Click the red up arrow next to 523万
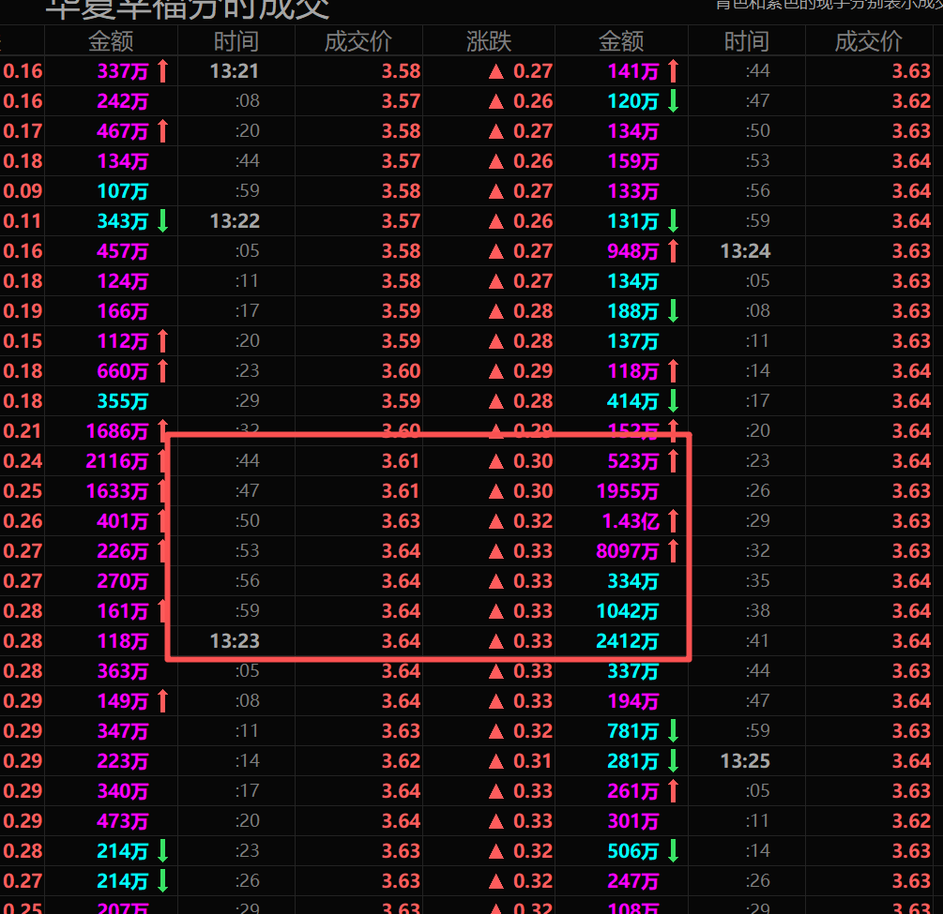This screenshot has width=943, height=914. 674,461
